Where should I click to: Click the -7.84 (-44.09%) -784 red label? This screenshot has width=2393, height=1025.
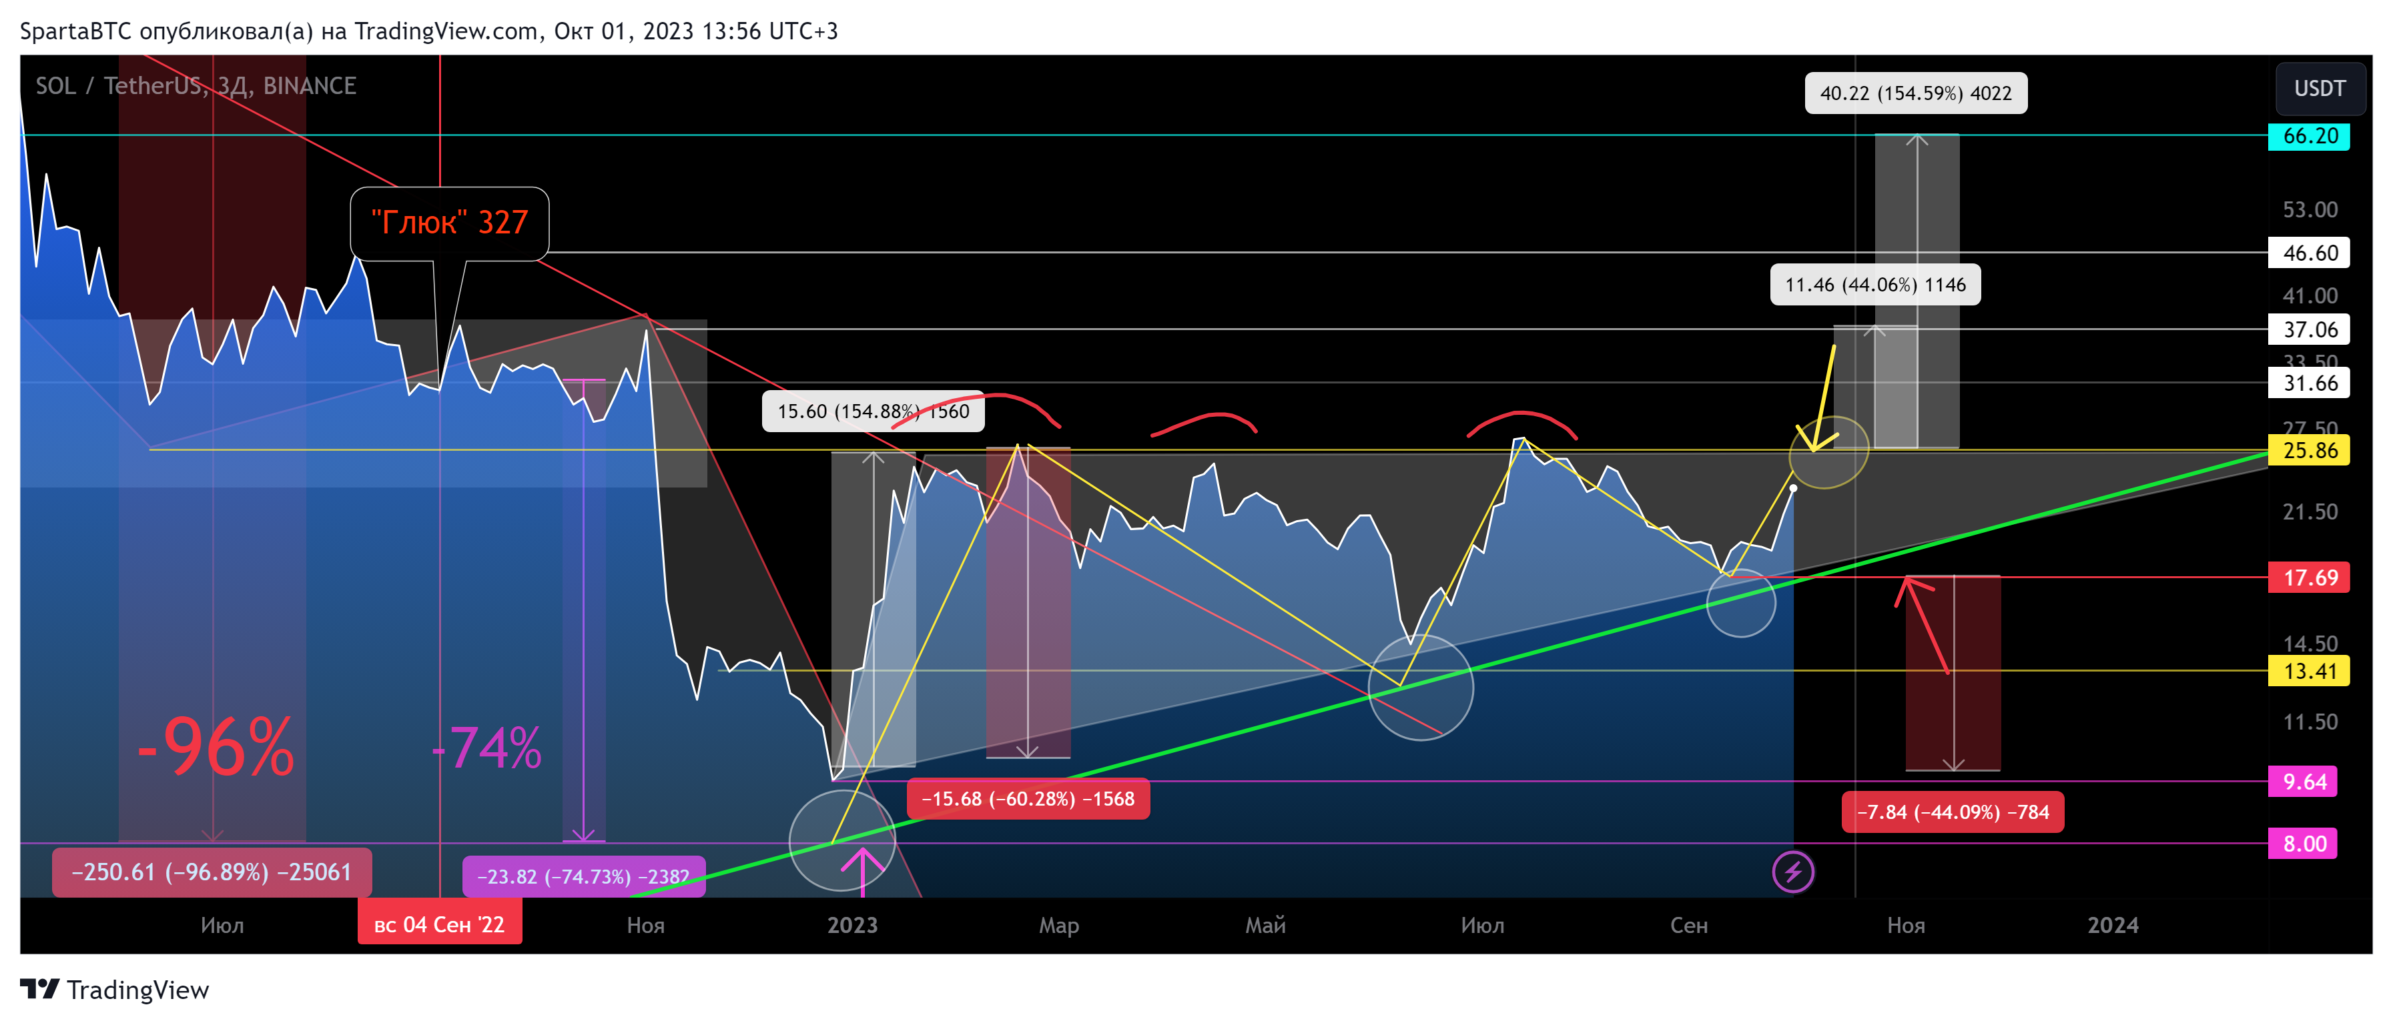tap(1953, 812)
